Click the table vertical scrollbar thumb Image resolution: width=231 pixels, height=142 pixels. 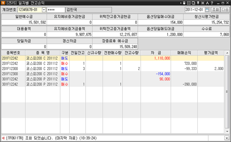(x=227, y=92)
